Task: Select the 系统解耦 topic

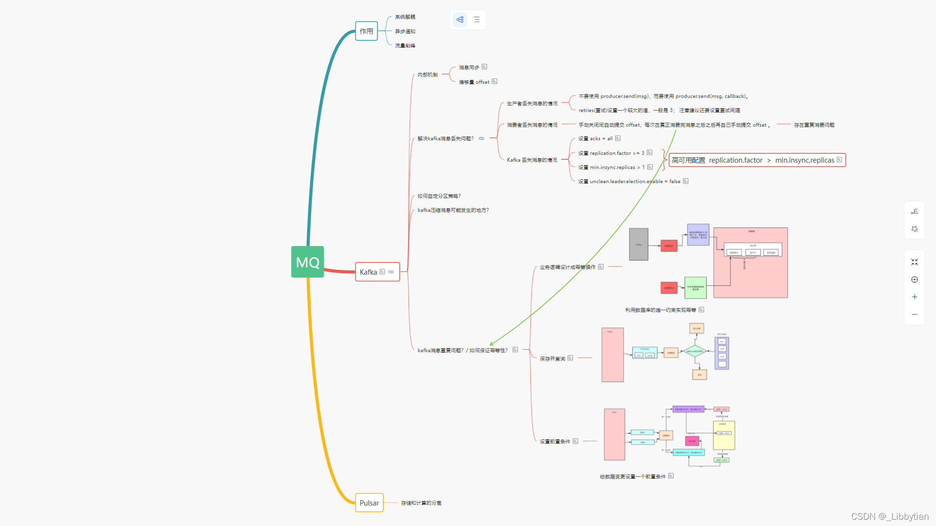Action: point(405,17)
